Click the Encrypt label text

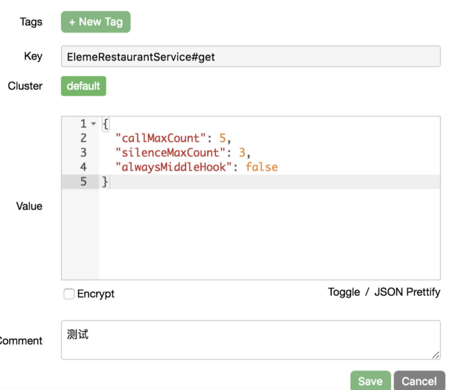point(96,294)
